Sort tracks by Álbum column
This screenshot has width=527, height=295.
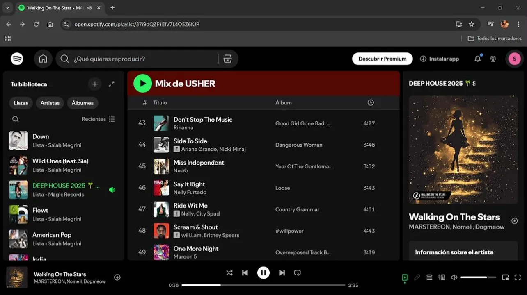pyautogui.click(x=284, y=102)
